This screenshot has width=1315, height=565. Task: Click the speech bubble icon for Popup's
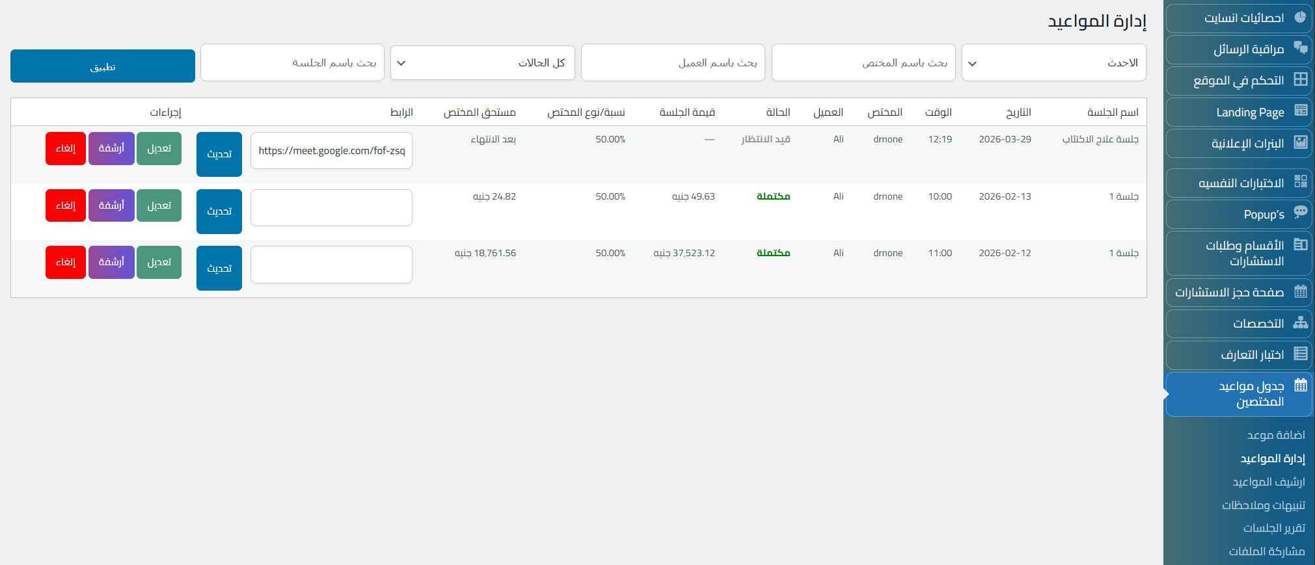(1300, 212)
